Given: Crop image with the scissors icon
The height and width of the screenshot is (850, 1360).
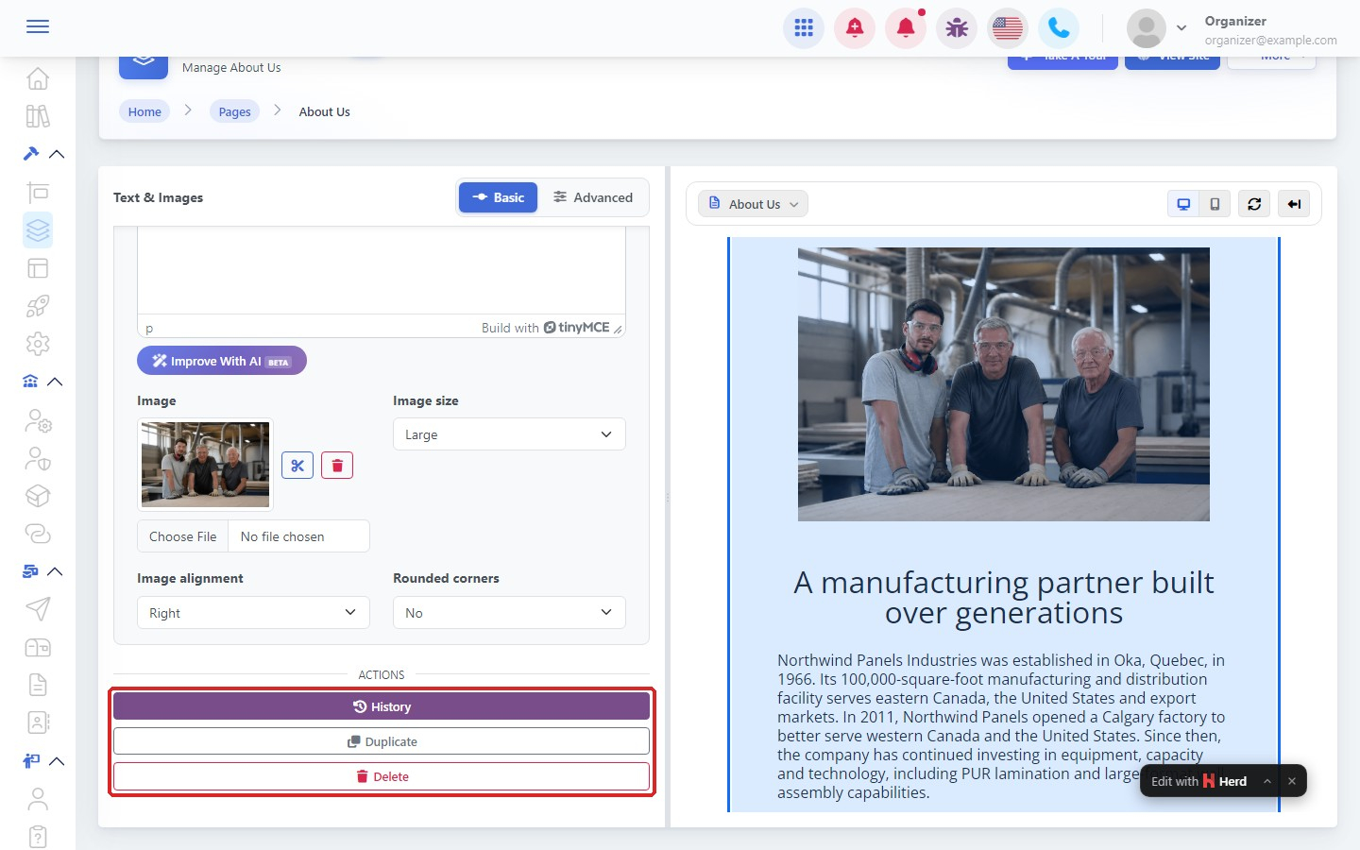Looking at the screenshot, I should coord(297,466).
